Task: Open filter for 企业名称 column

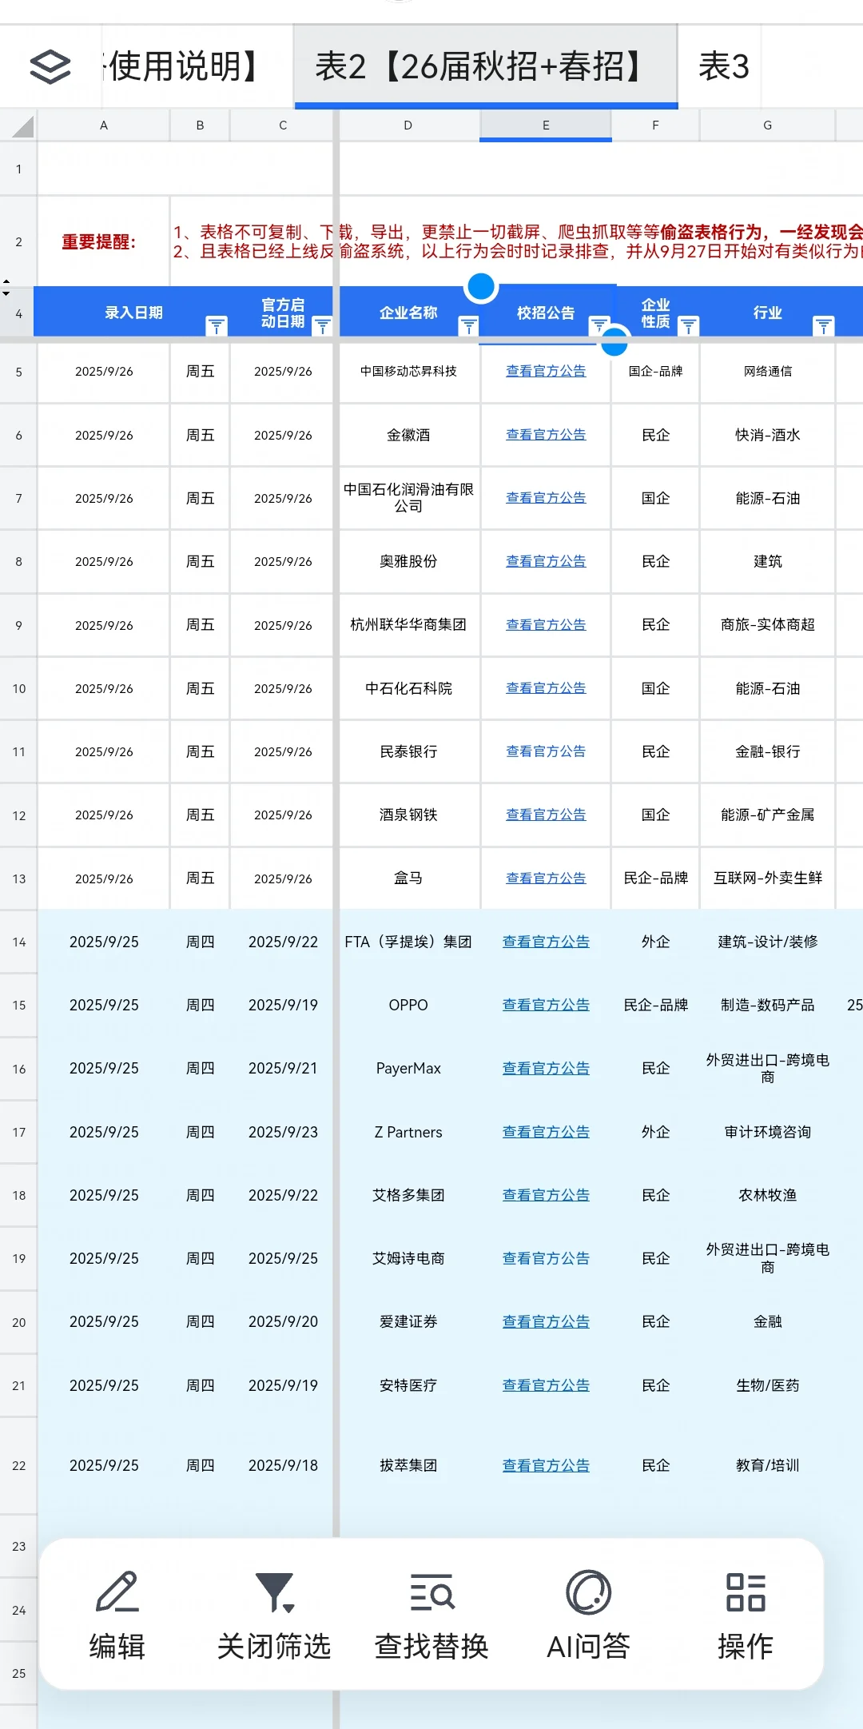Action: click(469, 325)
